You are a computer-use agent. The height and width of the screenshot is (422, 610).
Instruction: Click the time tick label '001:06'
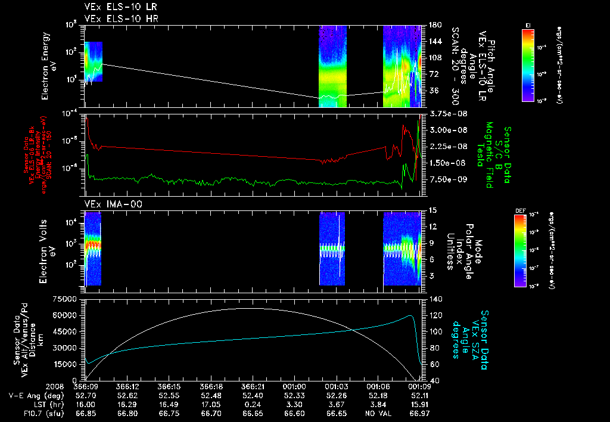tap(378, 387)
